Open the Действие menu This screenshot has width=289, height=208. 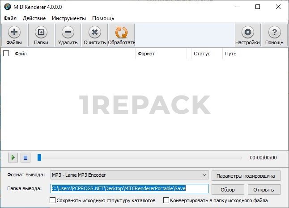click(x=34, y=18)
